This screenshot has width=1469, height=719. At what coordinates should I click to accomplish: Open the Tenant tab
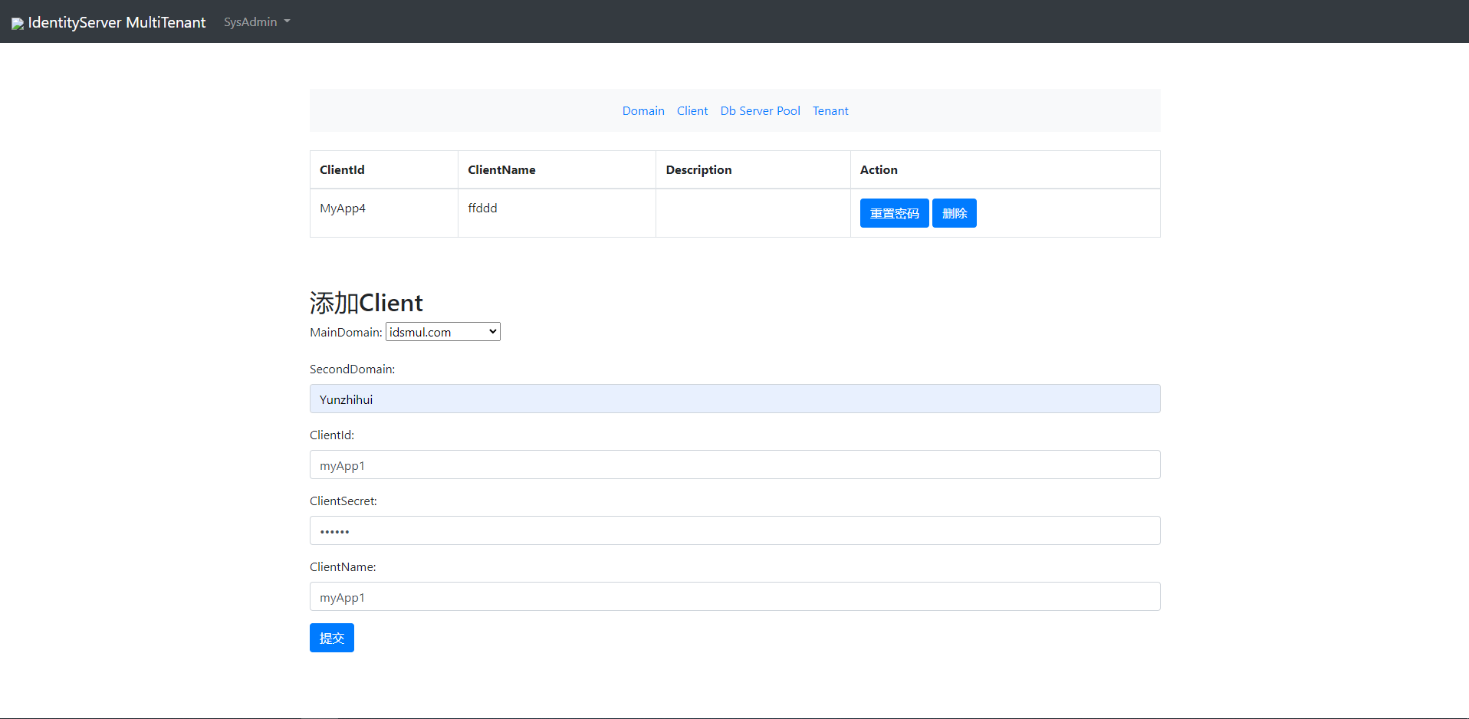coord(830,111)
